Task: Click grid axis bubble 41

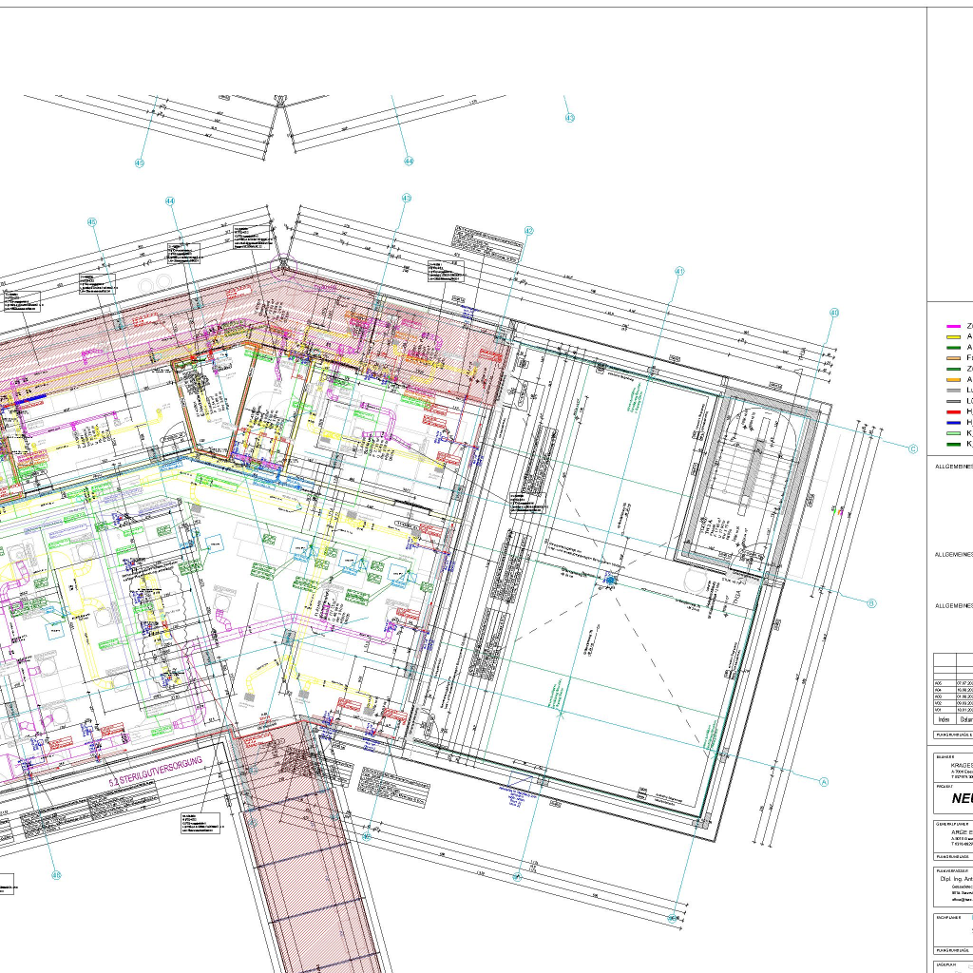Action: 679,271
